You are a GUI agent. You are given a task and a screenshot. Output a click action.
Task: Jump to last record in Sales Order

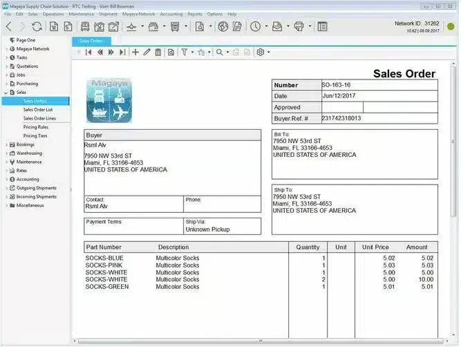[122, 53]
